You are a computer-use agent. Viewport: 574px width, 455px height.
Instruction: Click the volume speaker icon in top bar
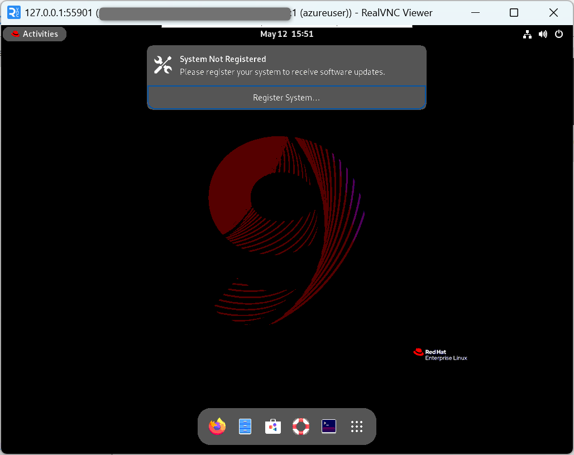click(x=543, y=35)
